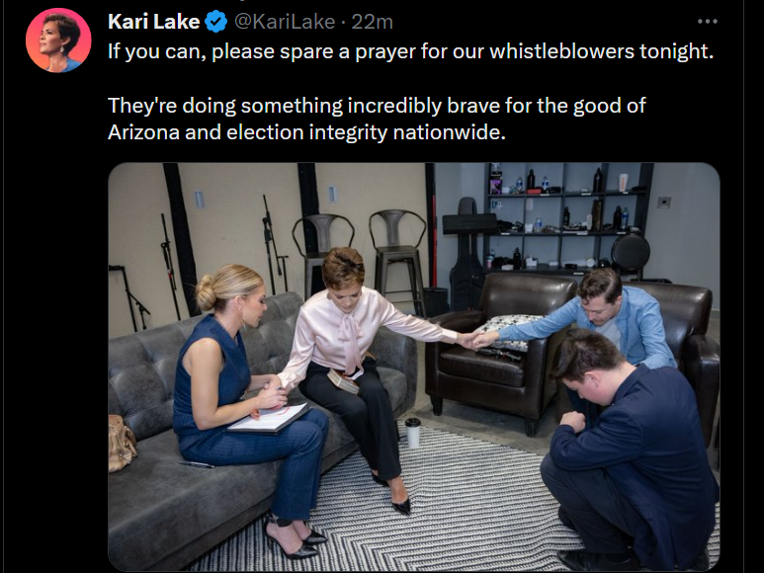
Task: Click the tan handbag on the gray sofa
Action: coord(121,443)
